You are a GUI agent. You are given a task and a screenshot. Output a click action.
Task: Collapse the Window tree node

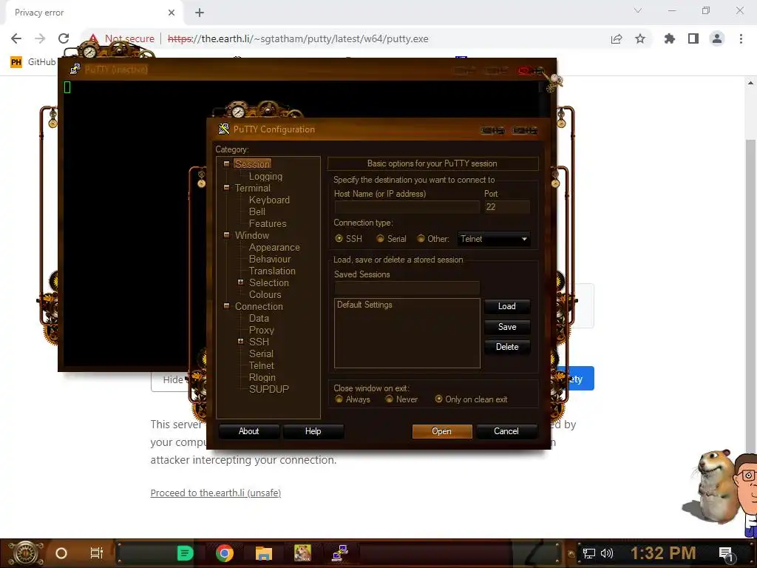coord(226,234)
